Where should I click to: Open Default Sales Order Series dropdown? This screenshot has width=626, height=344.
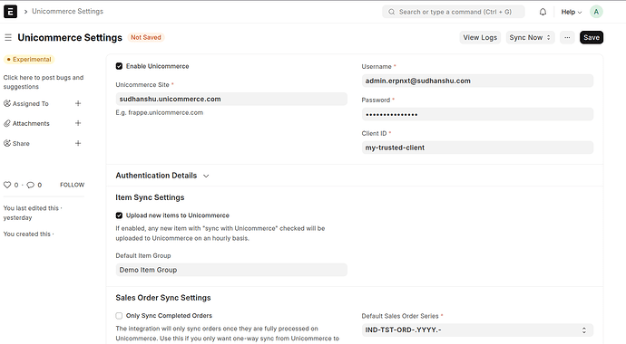pyautogui.click(x=477, y=330)
